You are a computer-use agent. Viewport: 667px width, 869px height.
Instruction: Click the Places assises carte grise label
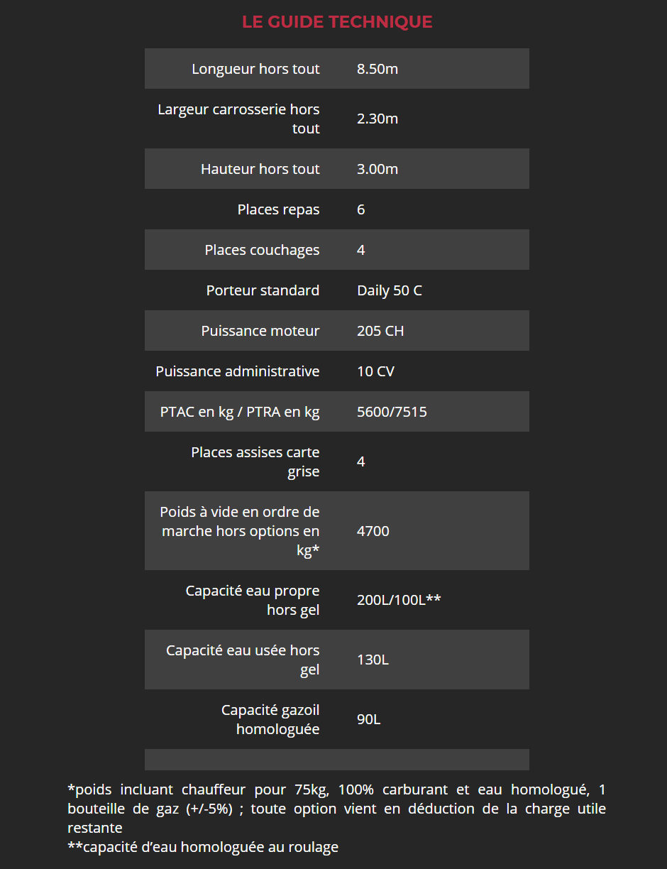pos(255,462)
